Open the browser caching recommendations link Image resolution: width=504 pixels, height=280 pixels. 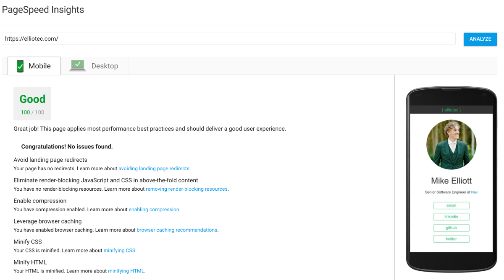pos(177,230)
